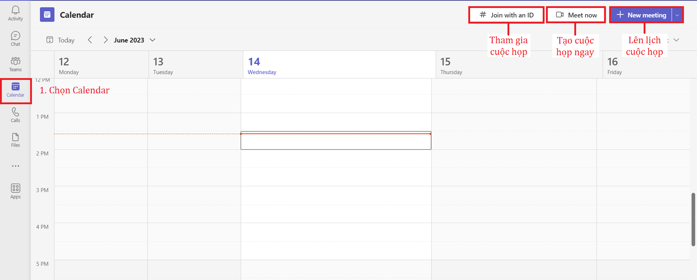Viewport: 697px width, 280px height.
Task: Click the New meeting button
Action: [x=641, y=15]
